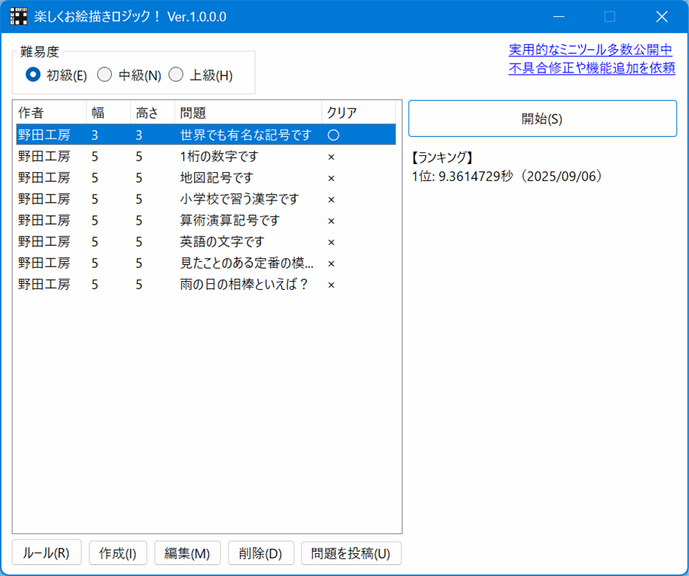Click the 【ランキング】 heading text

(442, 157)
